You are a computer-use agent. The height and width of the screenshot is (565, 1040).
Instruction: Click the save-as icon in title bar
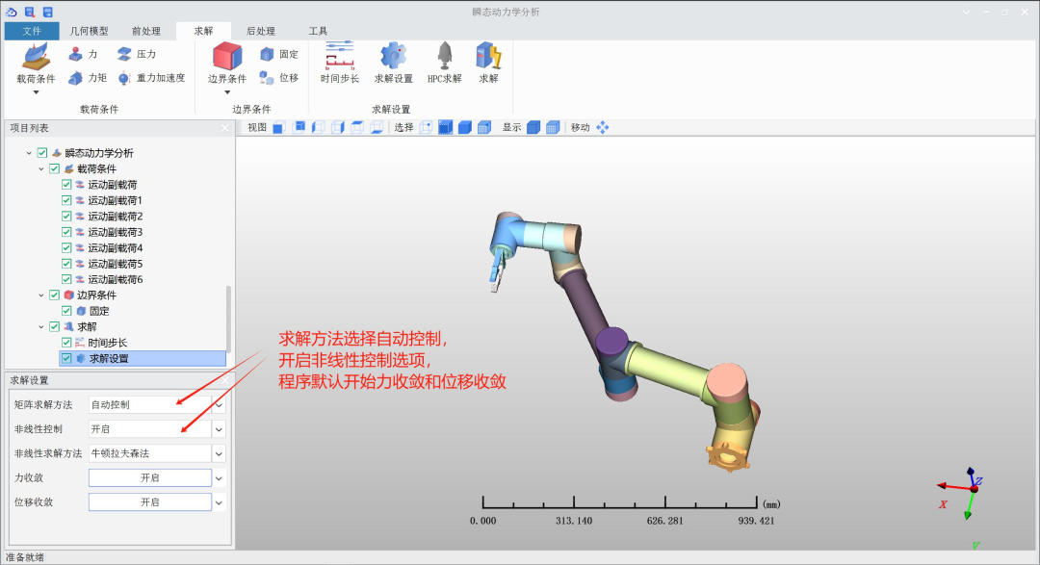click(x=29, y=12)
